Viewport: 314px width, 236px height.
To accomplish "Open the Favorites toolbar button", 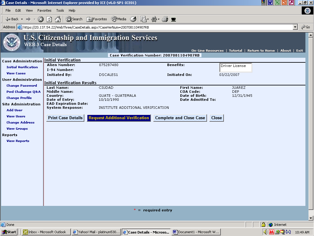I will 97,19.
